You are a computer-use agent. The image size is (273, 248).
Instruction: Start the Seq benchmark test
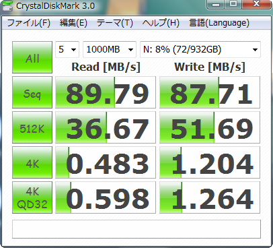click(x=32, y=92)
